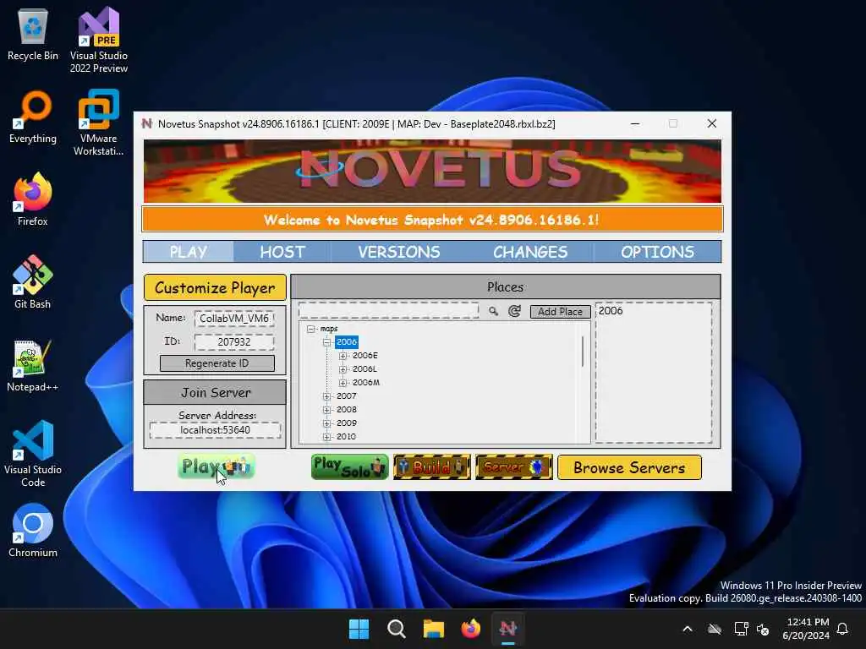
Task: Click Regenerate ID button
Action: tap(217, 363)
